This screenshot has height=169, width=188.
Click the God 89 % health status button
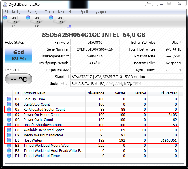(19, 55)
